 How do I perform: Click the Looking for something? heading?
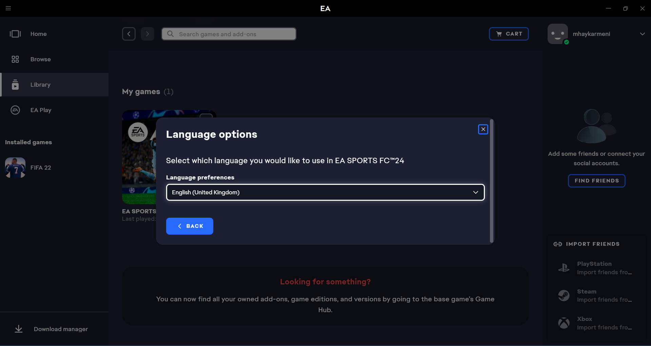(325, 282)
